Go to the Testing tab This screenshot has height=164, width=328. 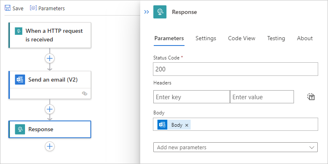pyautogui.click(x=276, y=38)
